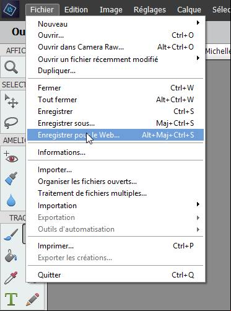Expand the Nouveau submenu

(116, 24)
